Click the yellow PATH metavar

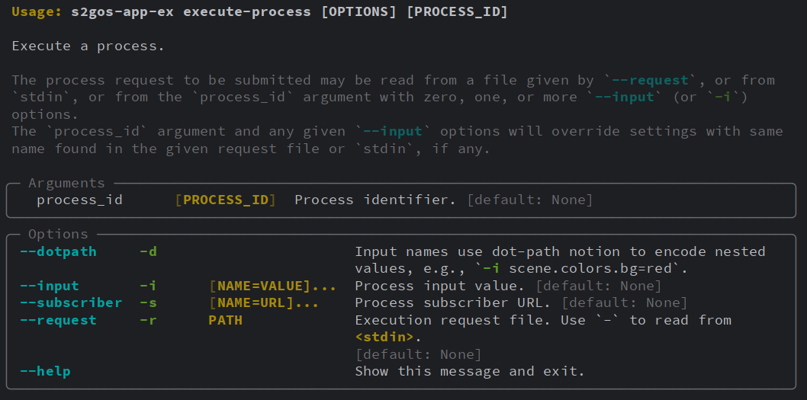pos(225,320)
